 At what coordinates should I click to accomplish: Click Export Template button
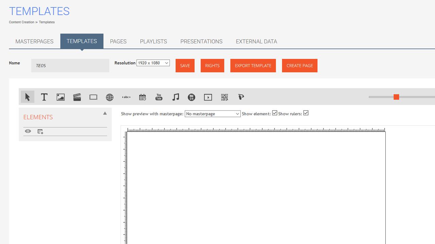click(x=253, y=66)
